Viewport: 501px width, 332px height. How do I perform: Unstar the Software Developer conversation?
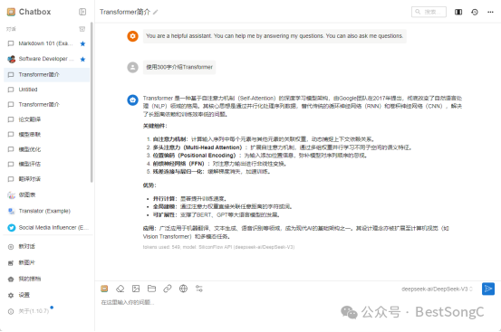pos(82,59)
